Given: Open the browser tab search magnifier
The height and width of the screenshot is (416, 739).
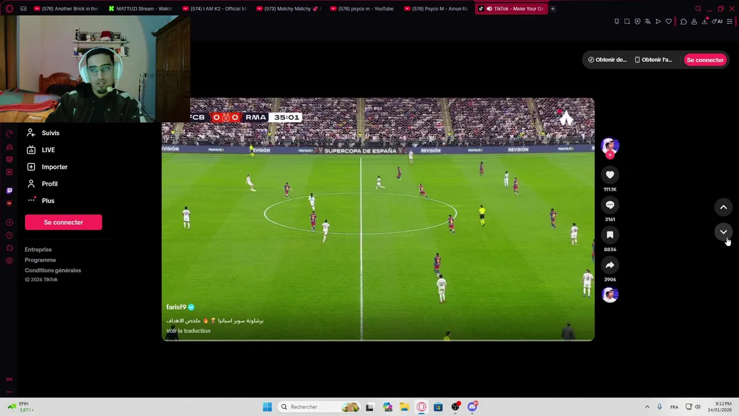Looking at the screenshot, I should coord(698,9).
